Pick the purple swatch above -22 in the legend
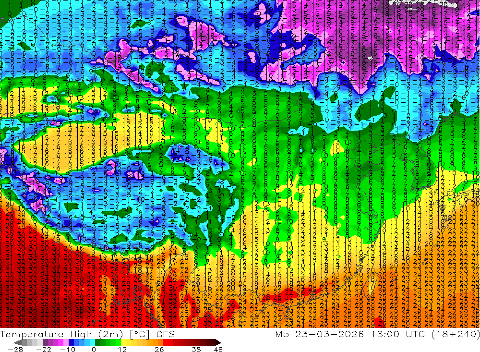Image resolution: width=480 pixels, height=352 pixels. tap(45, 343)
